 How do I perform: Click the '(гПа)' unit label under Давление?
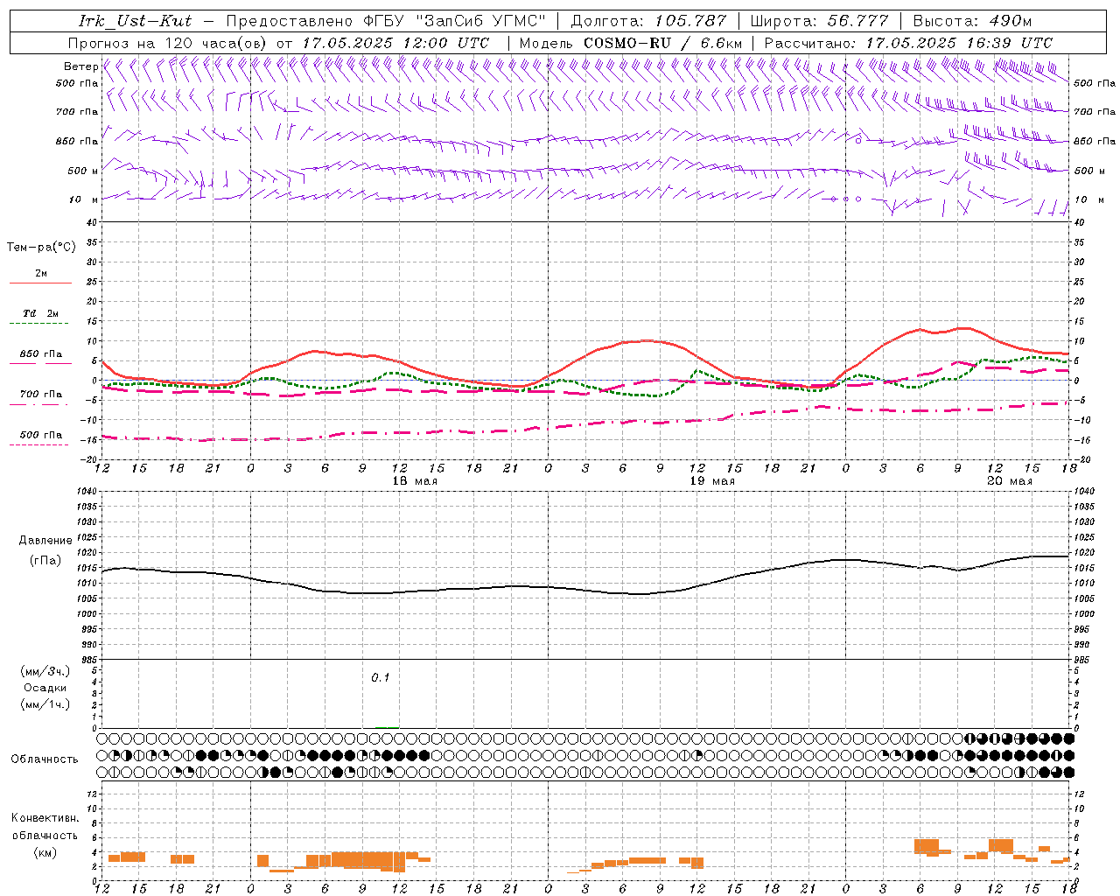coord(45,561)
